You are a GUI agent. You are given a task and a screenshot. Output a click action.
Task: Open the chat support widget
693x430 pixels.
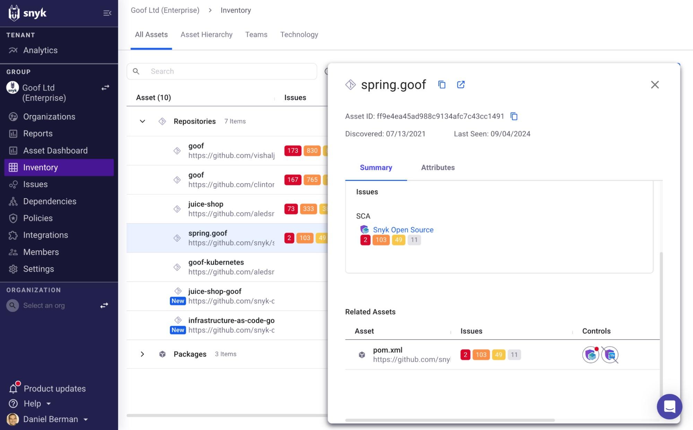click(x=669, y=406)
